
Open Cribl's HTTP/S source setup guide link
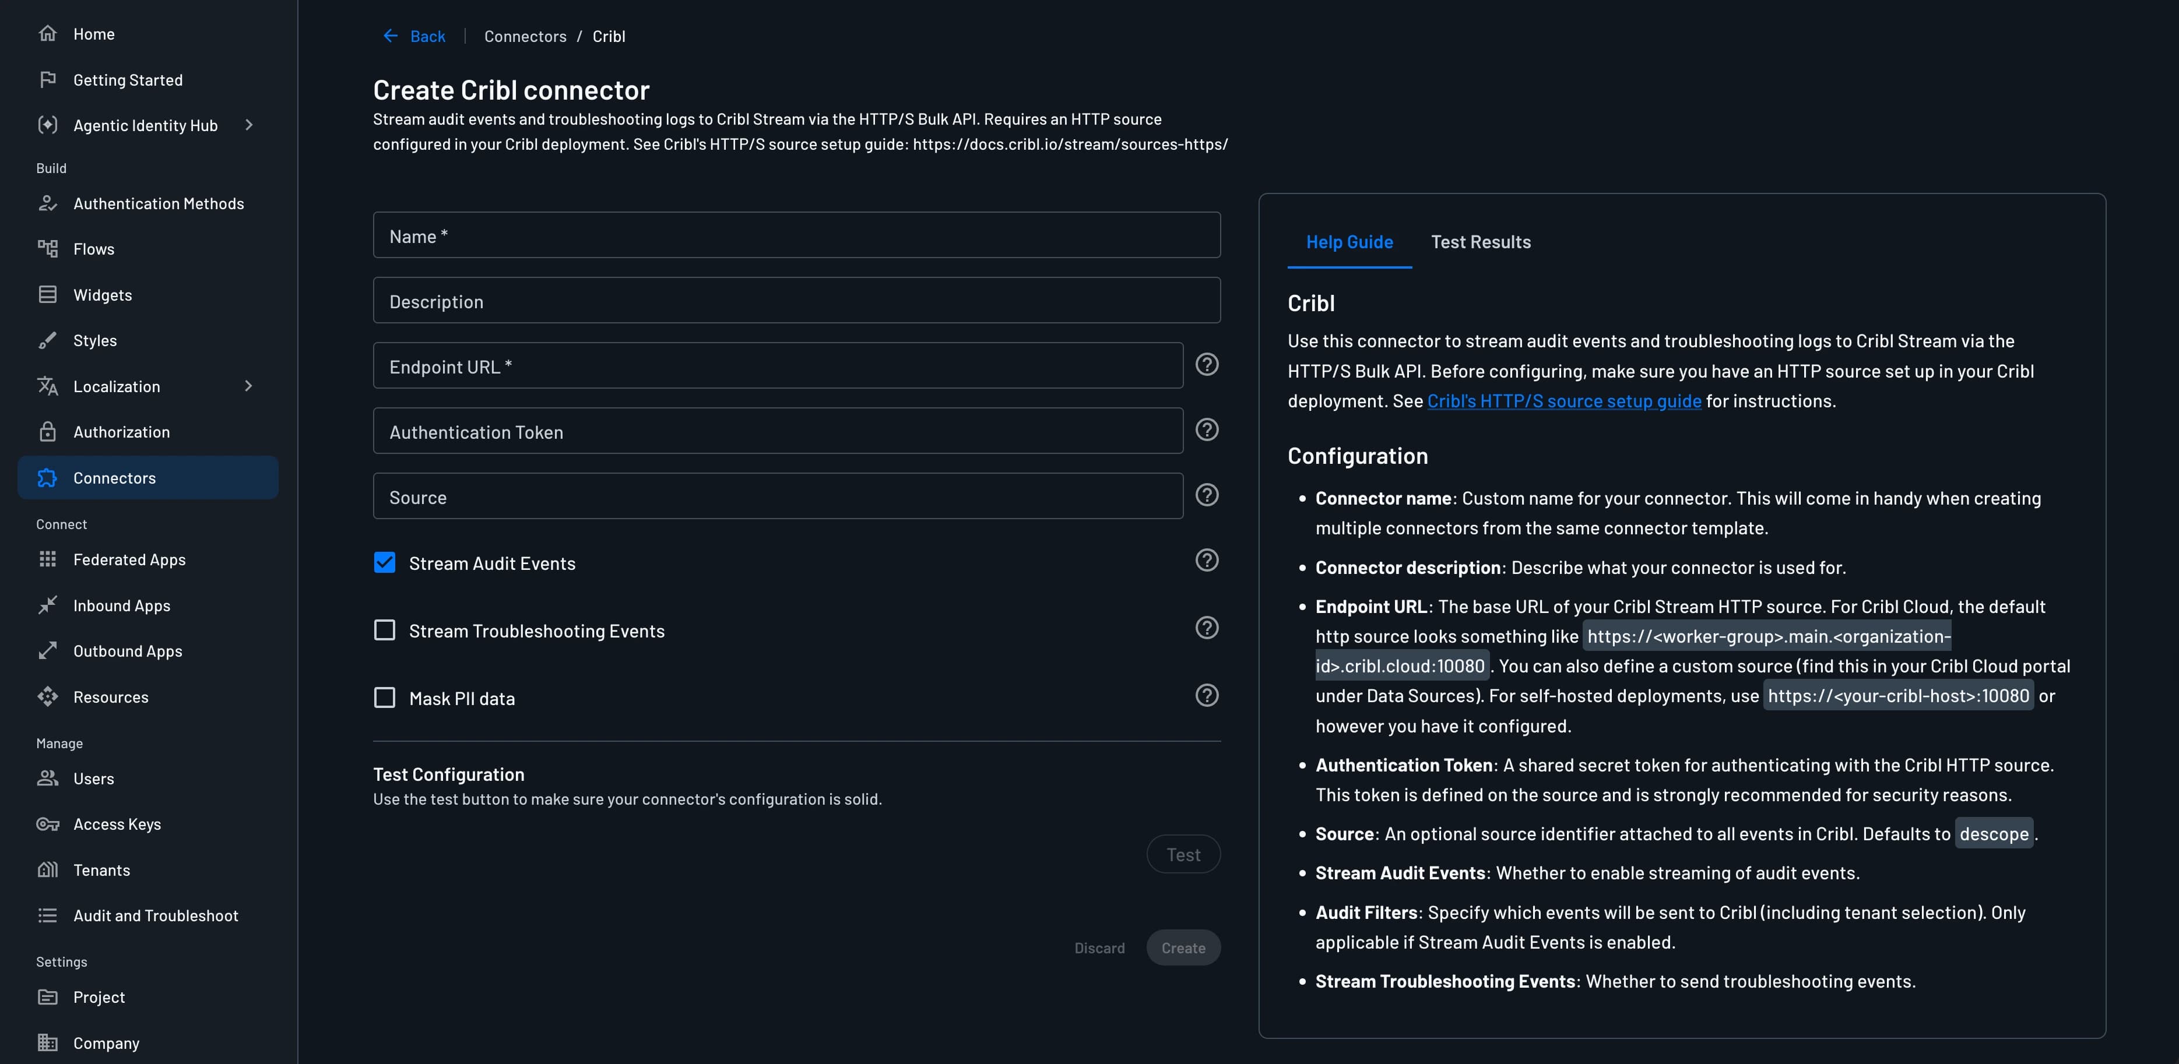[1564, 401]
